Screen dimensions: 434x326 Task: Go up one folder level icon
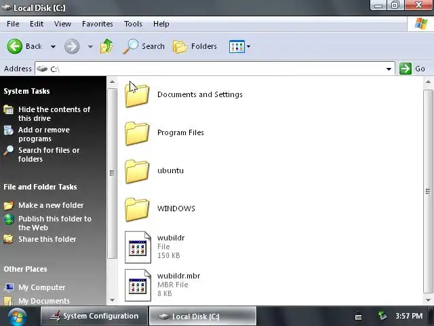click(x=106, y=46)
